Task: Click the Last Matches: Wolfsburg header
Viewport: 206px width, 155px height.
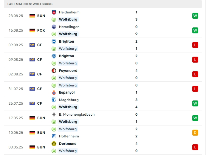Action: (30, 4)
